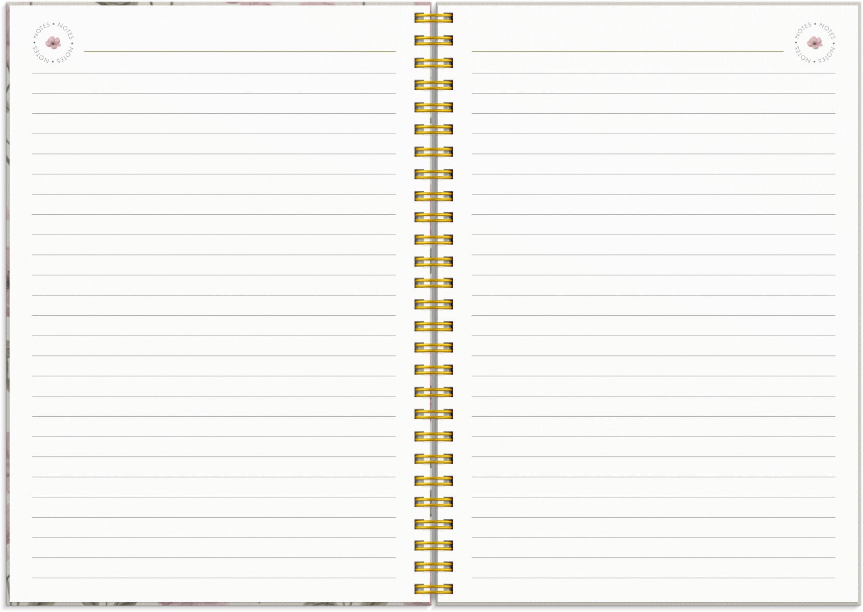The height and width of the screenshot is (612, 863).
Task: Click the first grey ruled line, right page
Action: pos(653,73)
